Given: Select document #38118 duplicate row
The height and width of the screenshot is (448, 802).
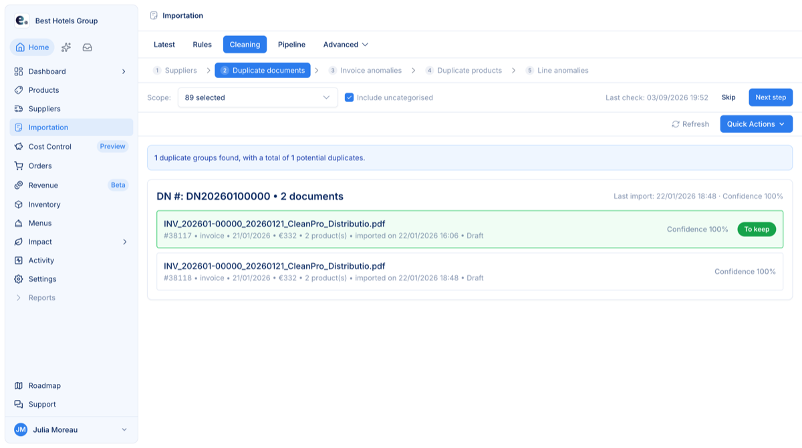Looking at the screenshot, I should (470, 271).
